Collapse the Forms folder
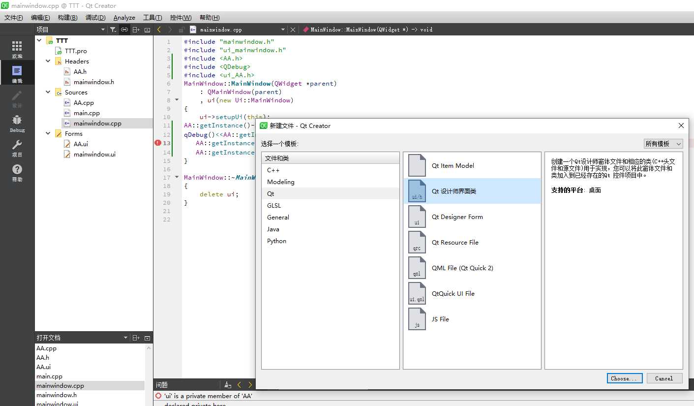Screen dimensions: 694x406 coord(48,133)
